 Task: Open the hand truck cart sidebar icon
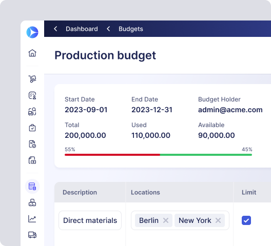click(x=32, y=79)
